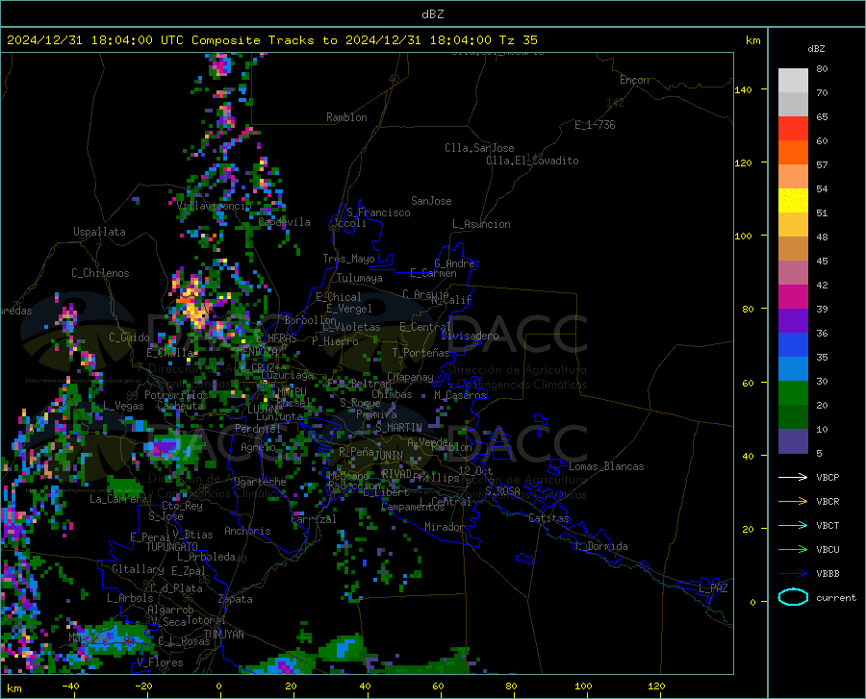Click the Zapata label

(x=236, y=599)
